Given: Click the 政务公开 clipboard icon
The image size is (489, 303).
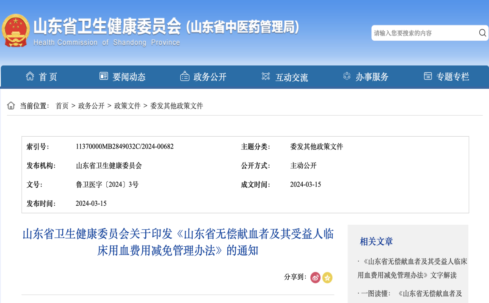Looking at the screenshot, I should [x=185, y=76].
